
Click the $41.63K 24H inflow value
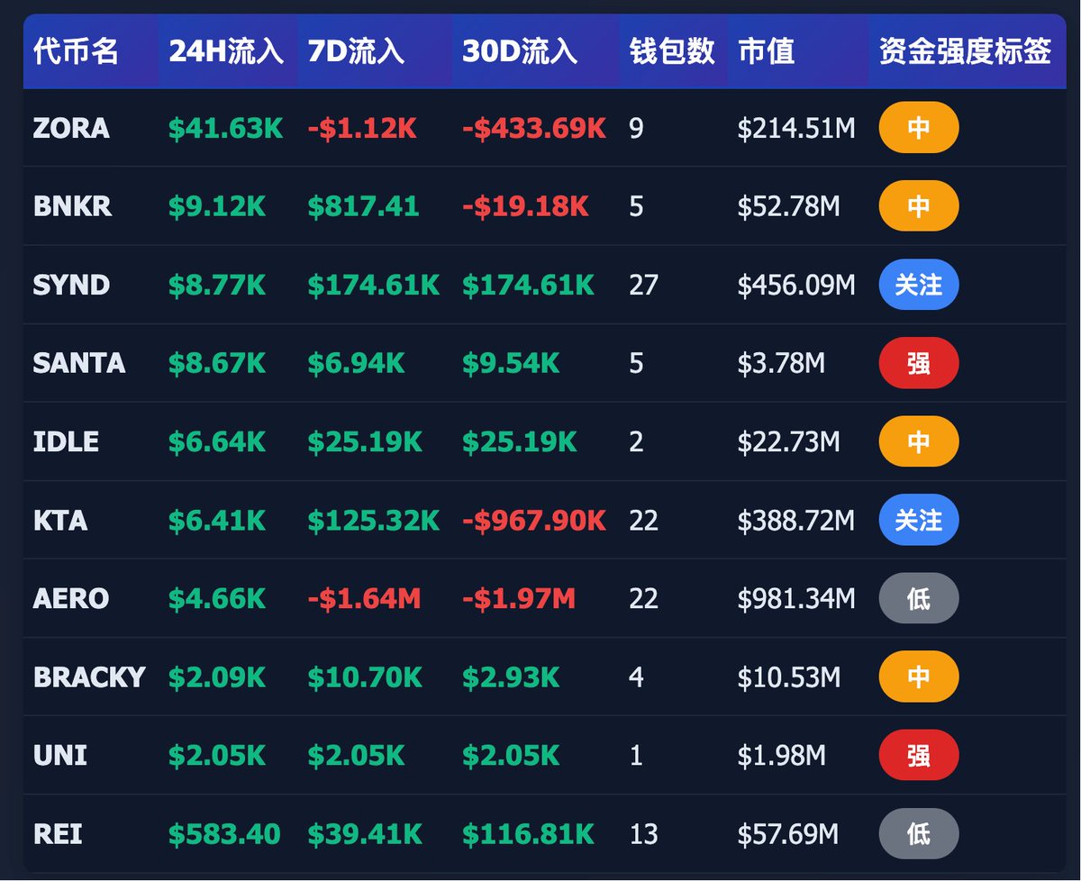coord(225,128)
